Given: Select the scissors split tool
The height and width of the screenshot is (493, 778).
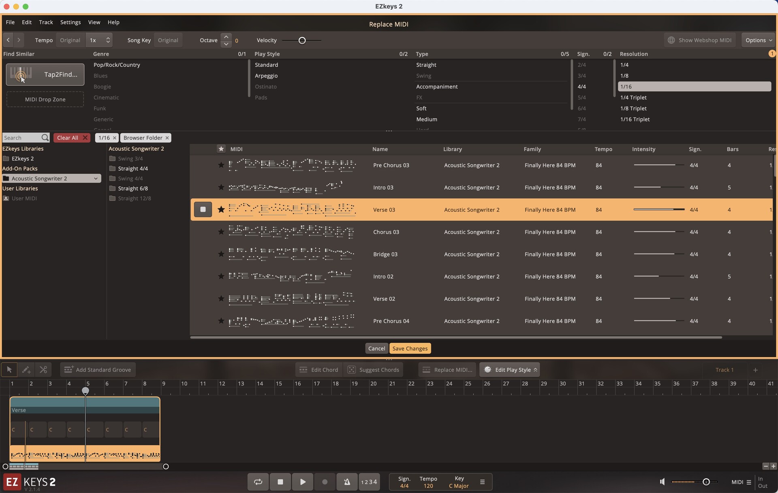Looking at the screenshot, I should tap(43, 370).
